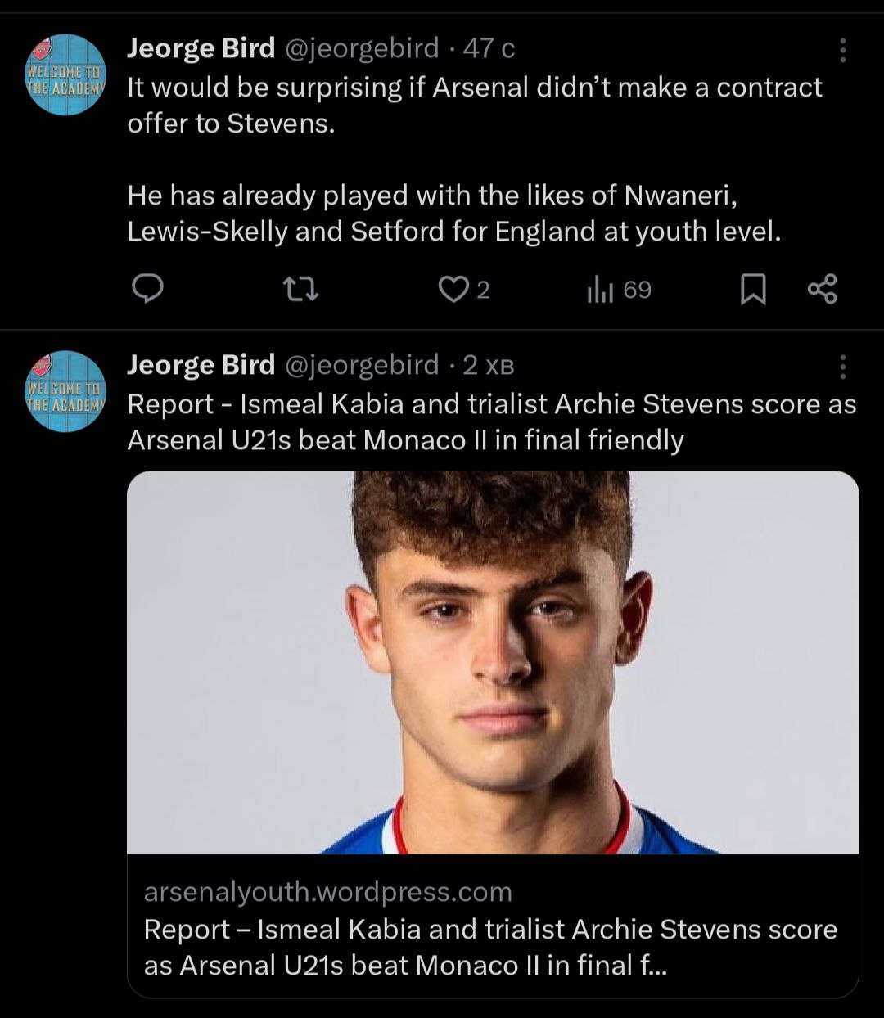Reply to the Stevens contract offer tweet
Screen dimensions: 884x1018
click(148, 289)
